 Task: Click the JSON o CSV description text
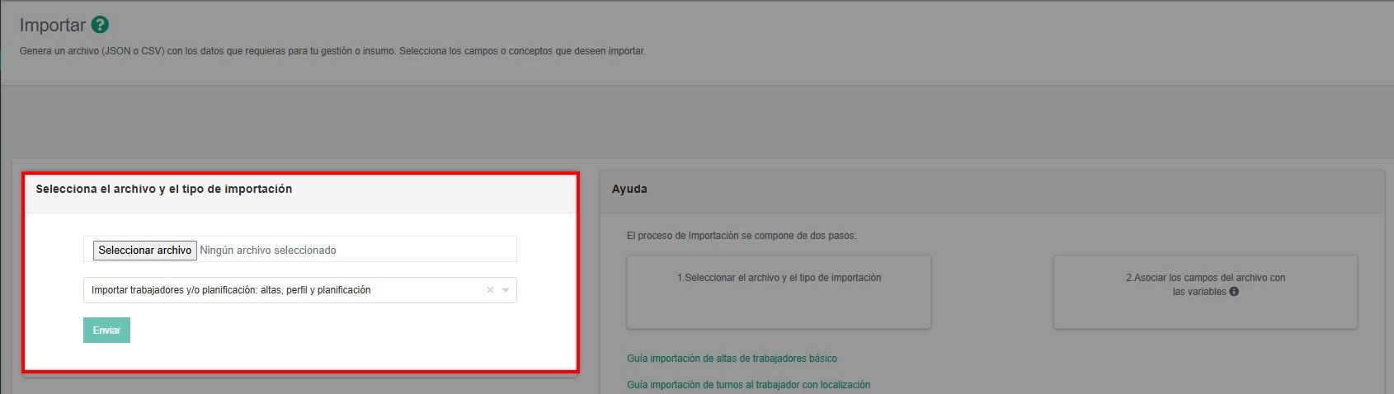pos(332,51)
